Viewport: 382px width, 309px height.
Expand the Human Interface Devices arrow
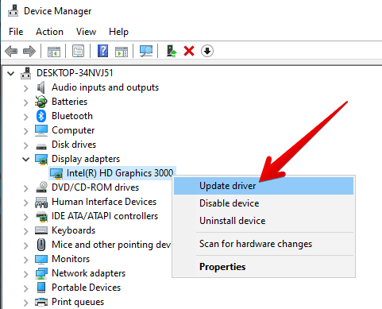25,203
